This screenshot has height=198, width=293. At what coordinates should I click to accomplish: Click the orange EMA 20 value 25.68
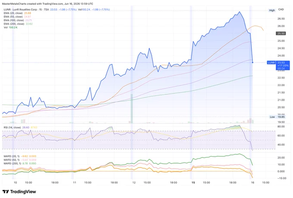point(28,13)
